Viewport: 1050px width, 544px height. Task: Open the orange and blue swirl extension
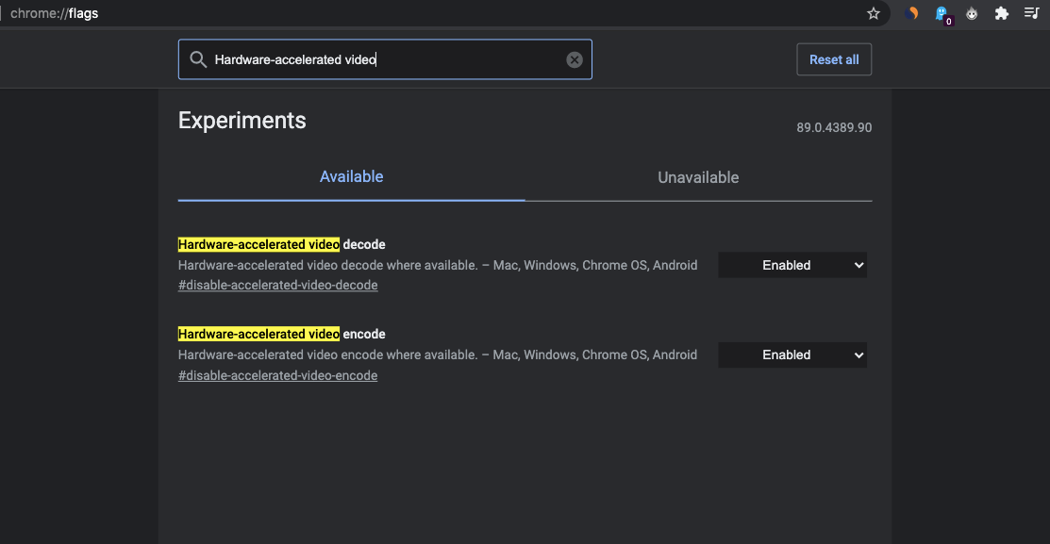[912, 13]
